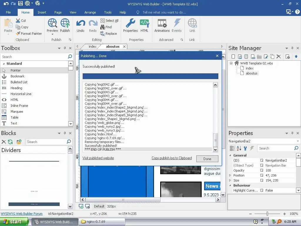Screen dimensions: 301x226
Task: Click the Windows start button
Action: (x=14, y=222)
